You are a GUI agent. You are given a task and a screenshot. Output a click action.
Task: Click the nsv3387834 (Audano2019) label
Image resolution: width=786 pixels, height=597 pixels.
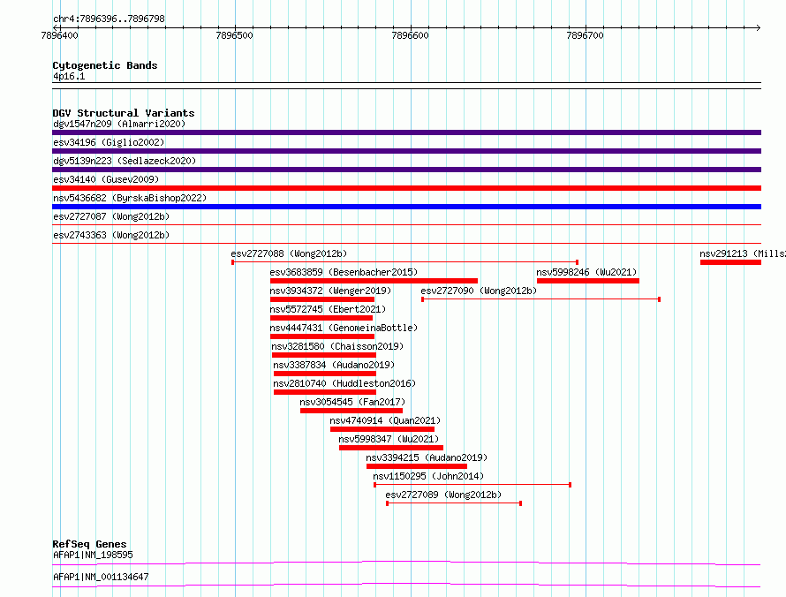tap(334, 365)
